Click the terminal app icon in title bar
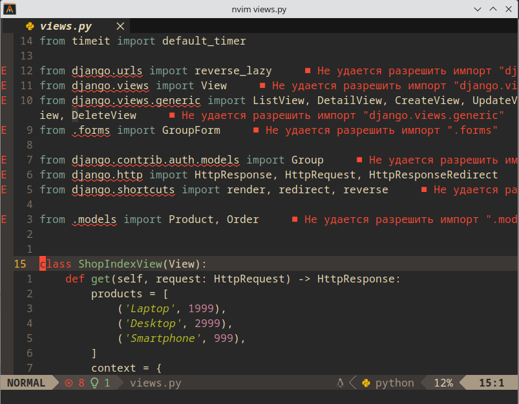Viewport: 519px width, 404px height. pyautogui.click(x=10, y=9)
